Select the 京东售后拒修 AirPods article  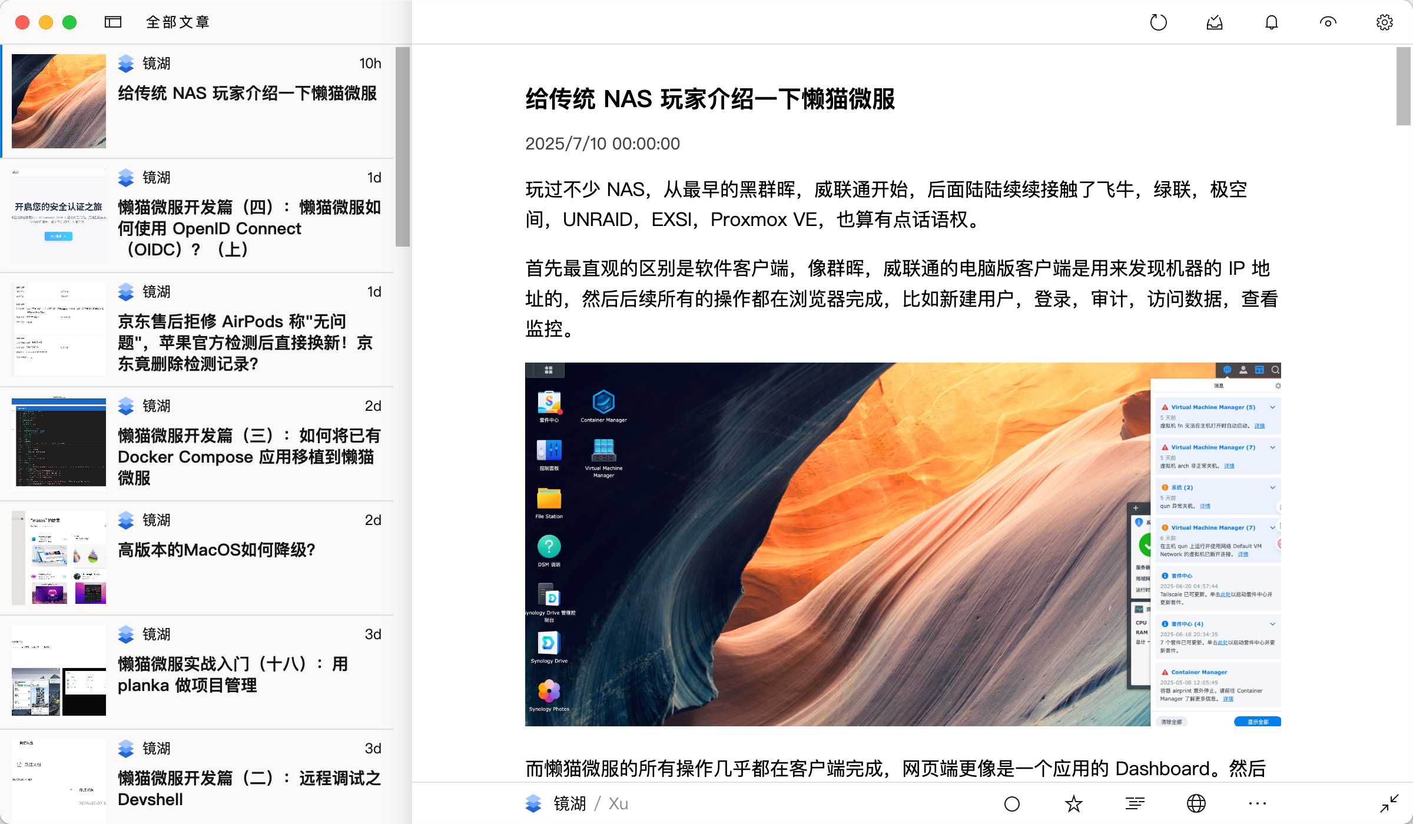246,343
